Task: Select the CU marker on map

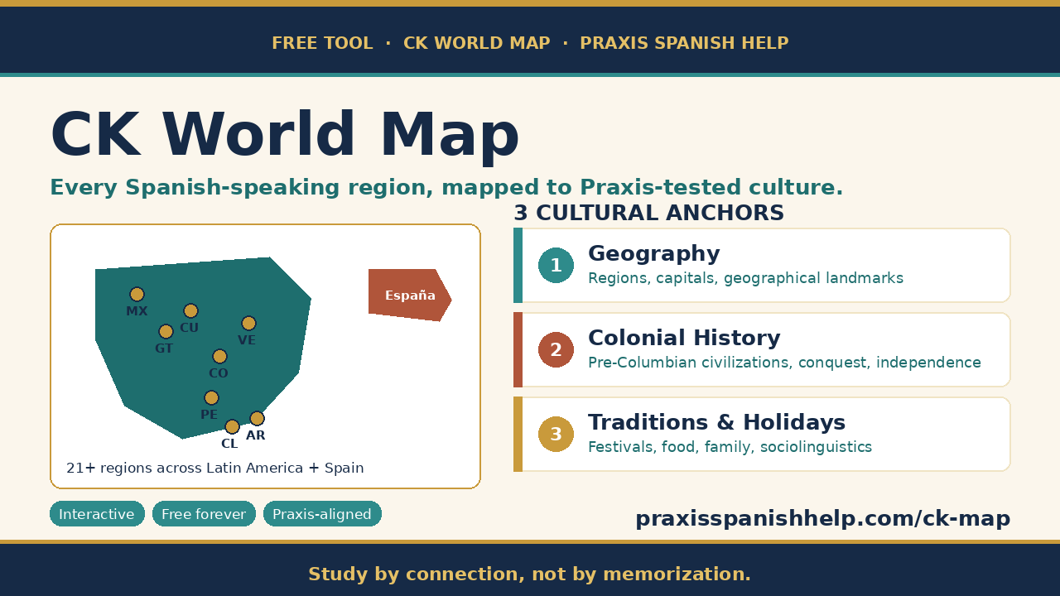Action: (190, 310)
